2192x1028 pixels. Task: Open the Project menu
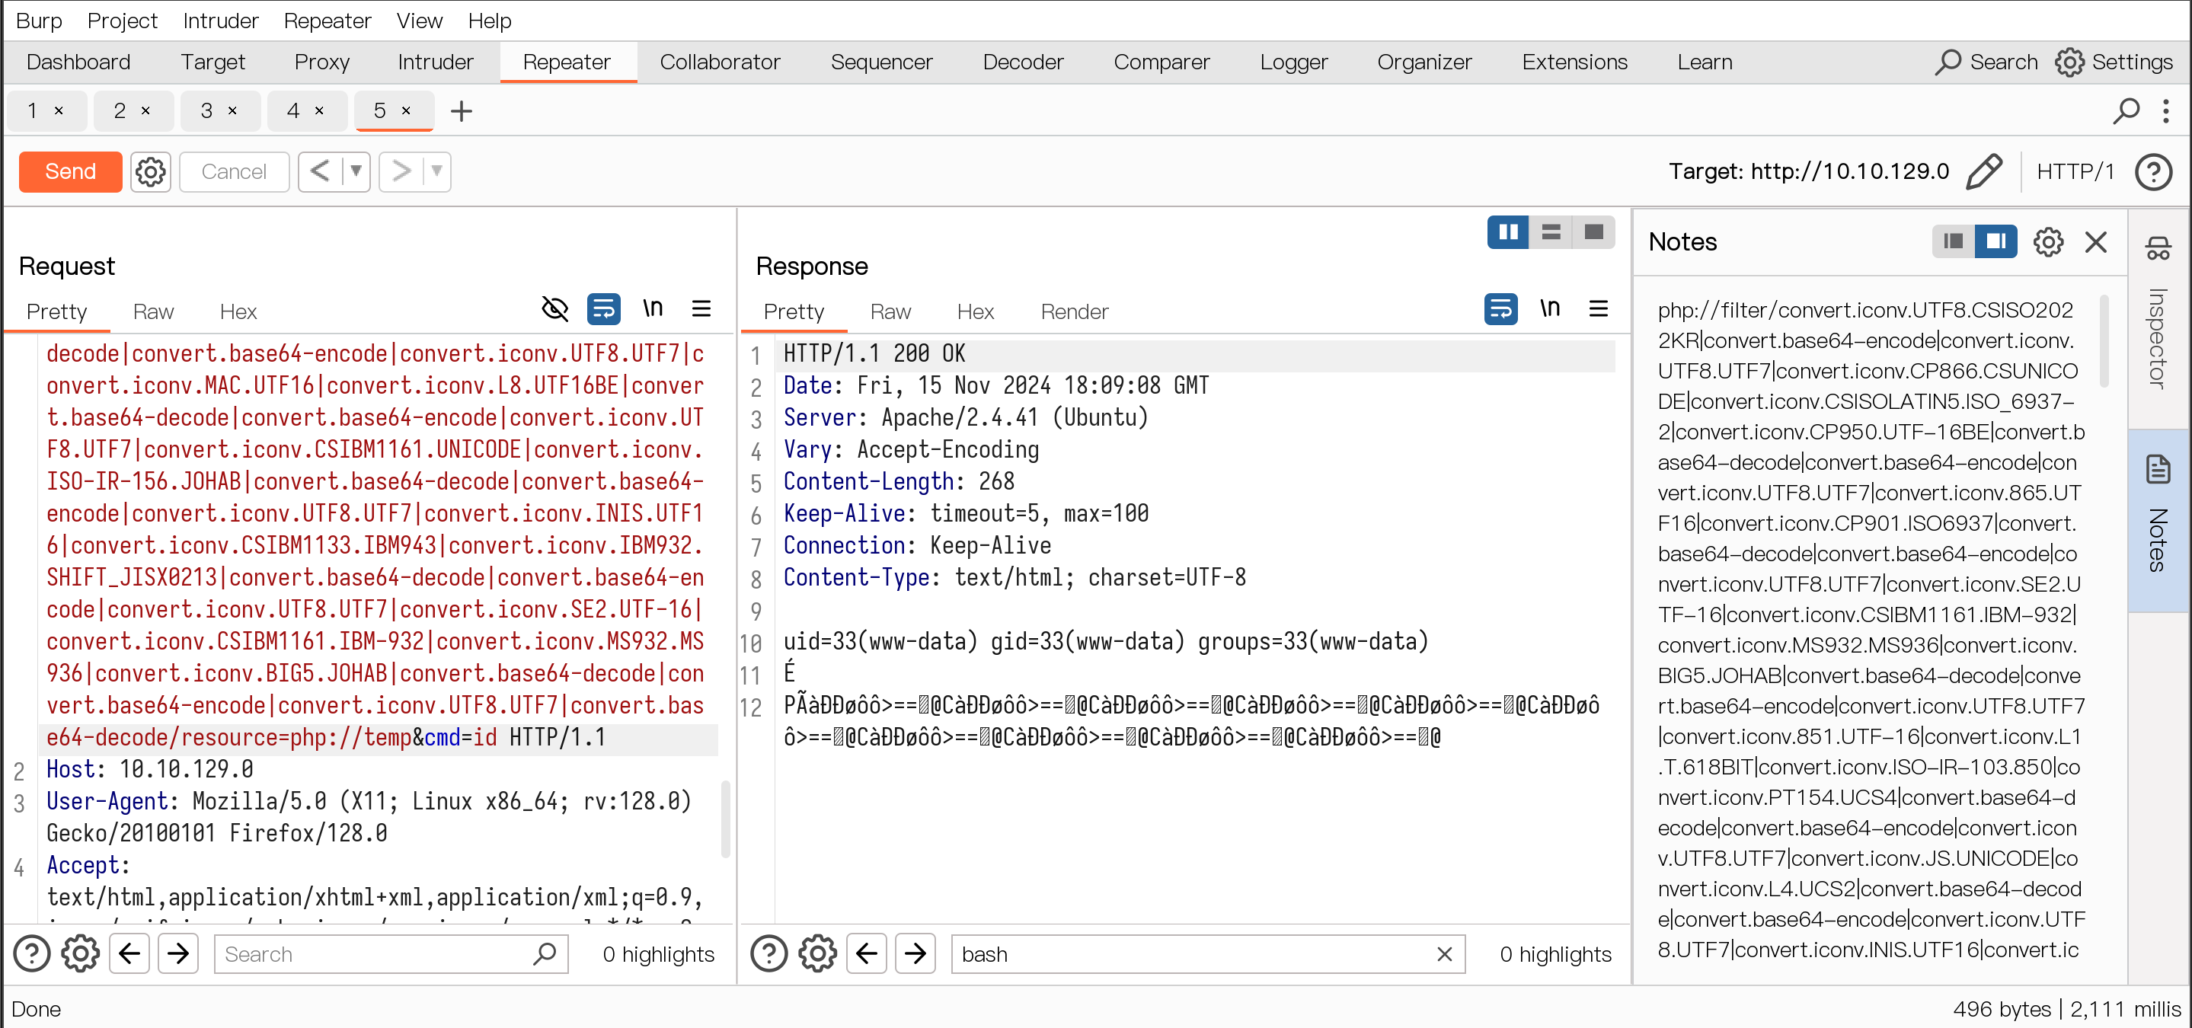pyautogui.click(x=122, y=21)
